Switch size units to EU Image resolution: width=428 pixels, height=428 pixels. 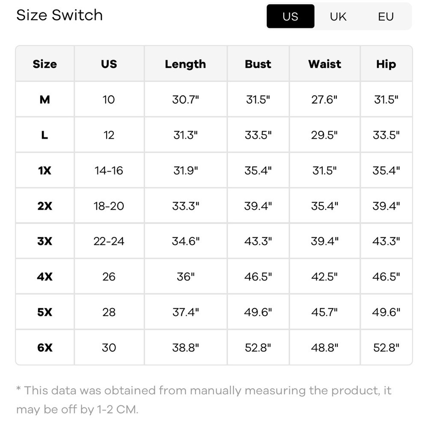tap(386, 17)
